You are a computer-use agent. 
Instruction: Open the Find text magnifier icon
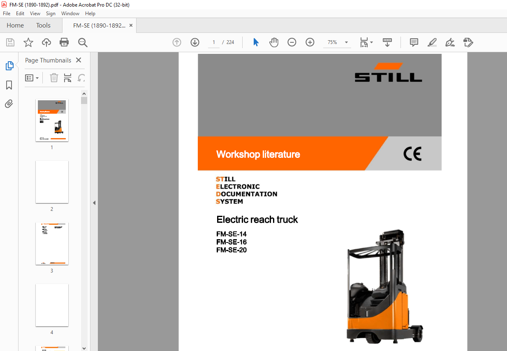[x=83, y=42]
